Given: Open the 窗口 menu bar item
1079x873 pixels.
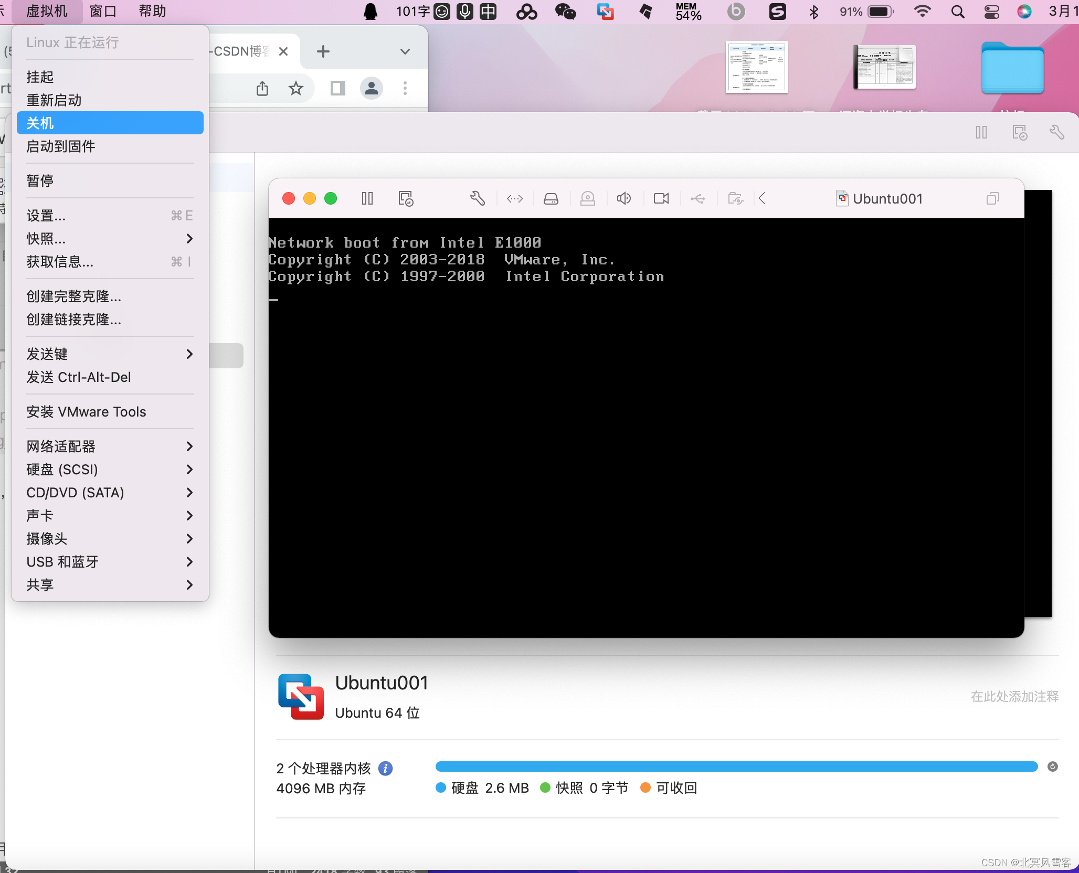Looking at the screenshot, I should click(x=103, y=11).
